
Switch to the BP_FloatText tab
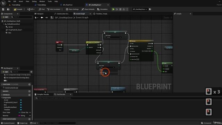pyautogui.click(x=68, y=5)
